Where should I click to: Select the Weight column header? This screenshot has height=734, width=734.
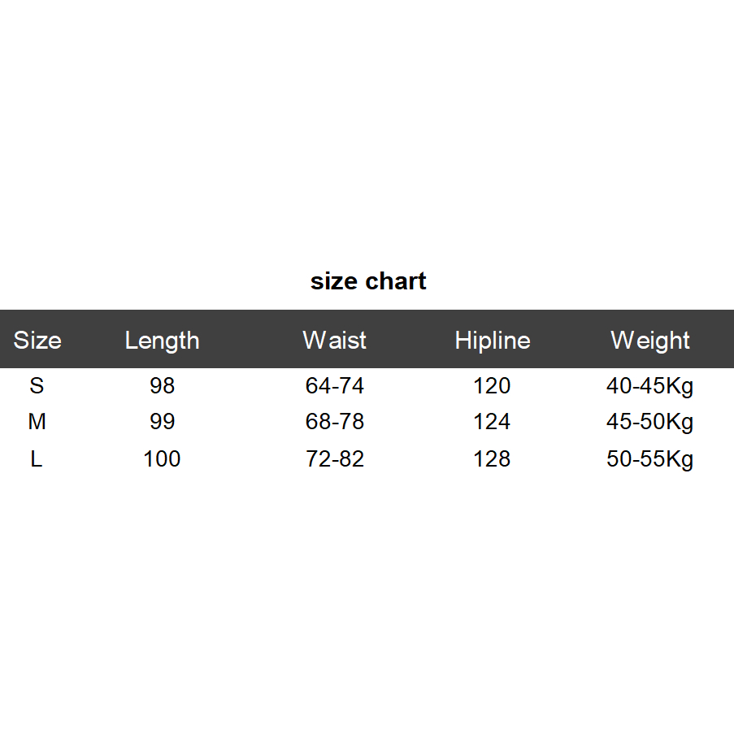coord(649,340)
